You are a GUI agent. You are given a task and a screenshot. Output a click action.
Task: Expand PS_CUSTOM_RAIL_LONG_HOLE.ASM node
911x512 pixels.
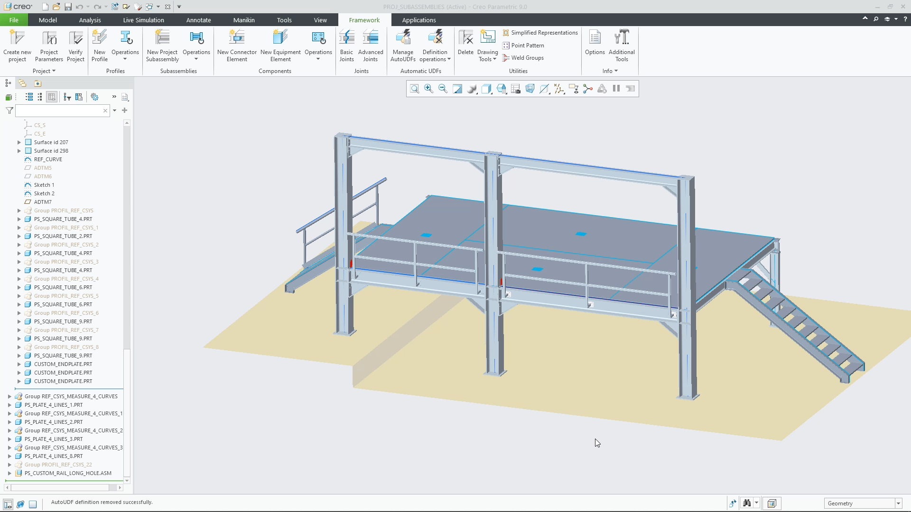[9, 473]
